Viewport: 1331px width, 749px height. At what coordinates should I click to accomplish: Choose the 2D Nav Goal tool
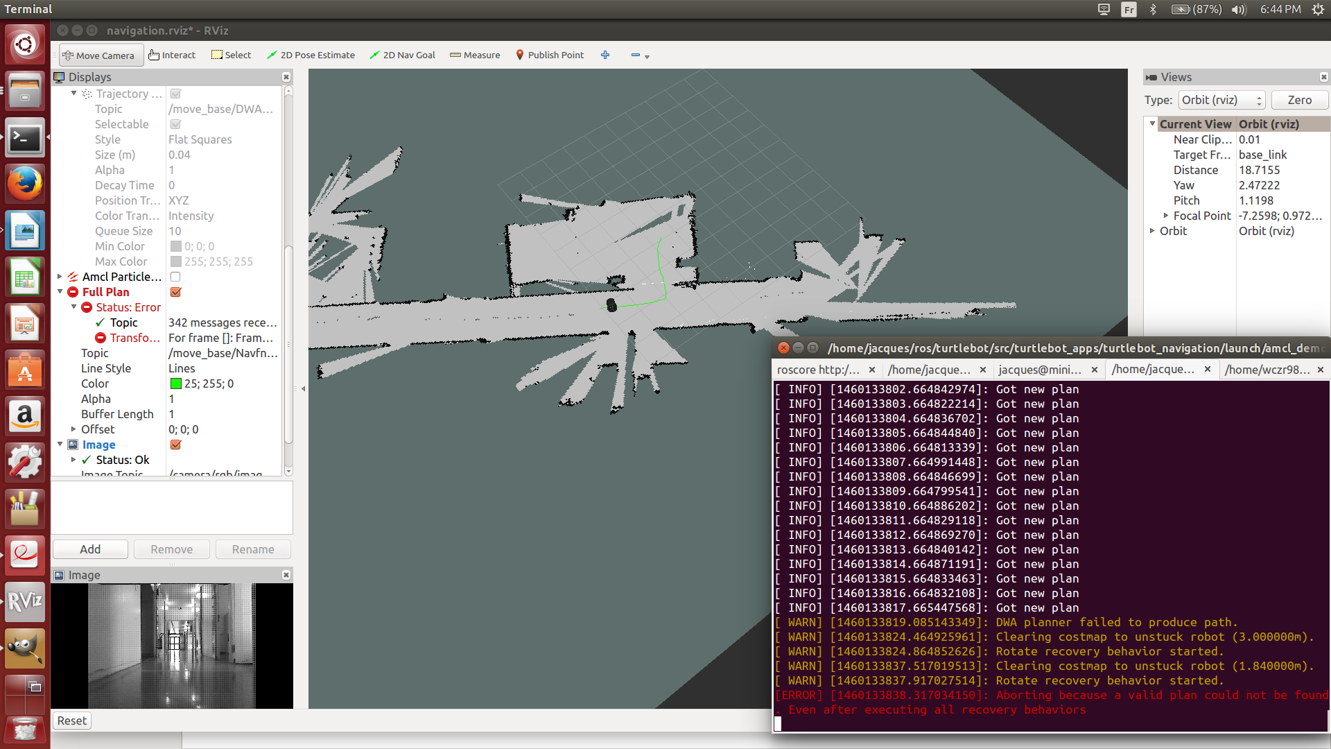403,55
